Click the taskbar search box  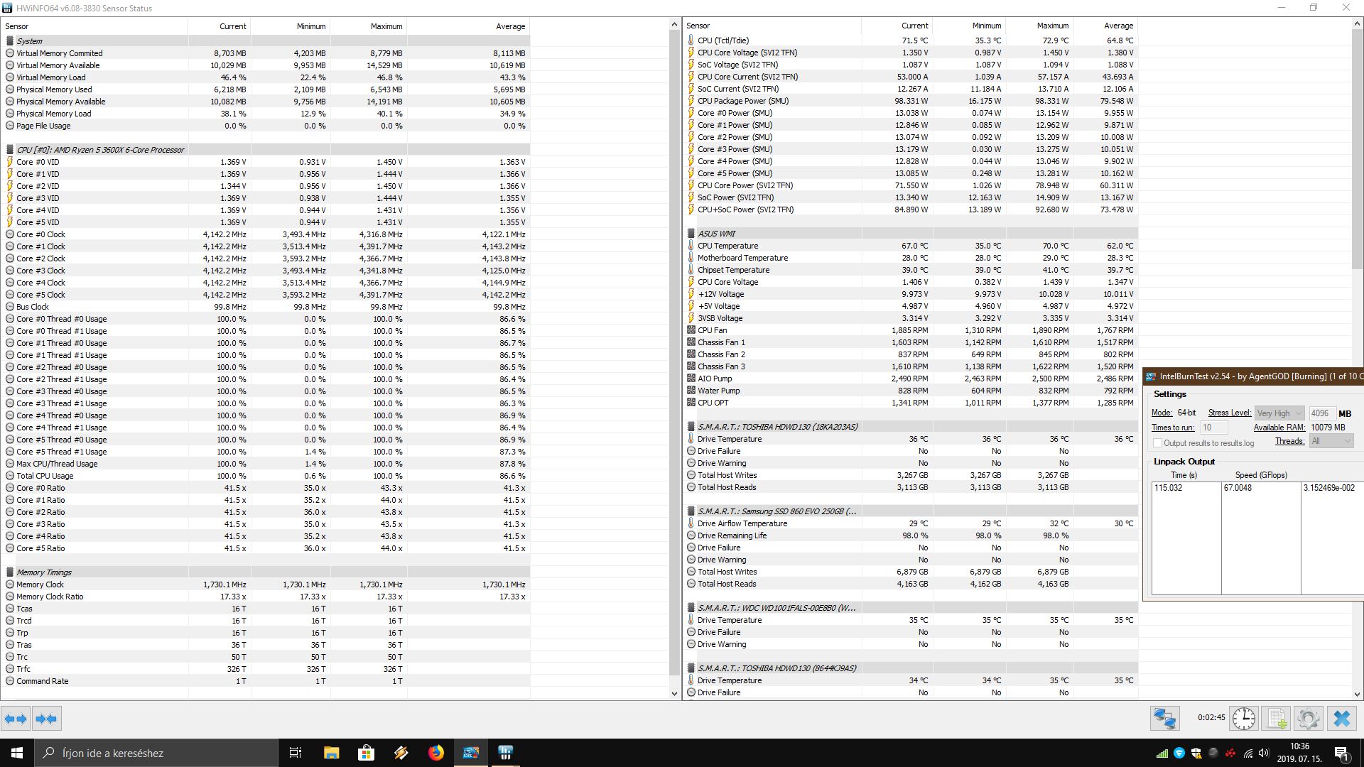156,753
